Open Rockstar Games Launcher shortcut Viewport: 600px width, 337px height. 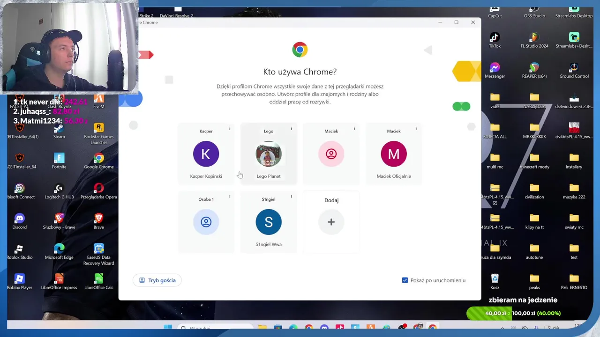tap(98, 134)
